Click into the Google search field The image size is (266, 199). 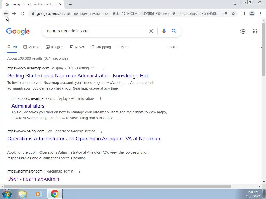click(95, 31)
